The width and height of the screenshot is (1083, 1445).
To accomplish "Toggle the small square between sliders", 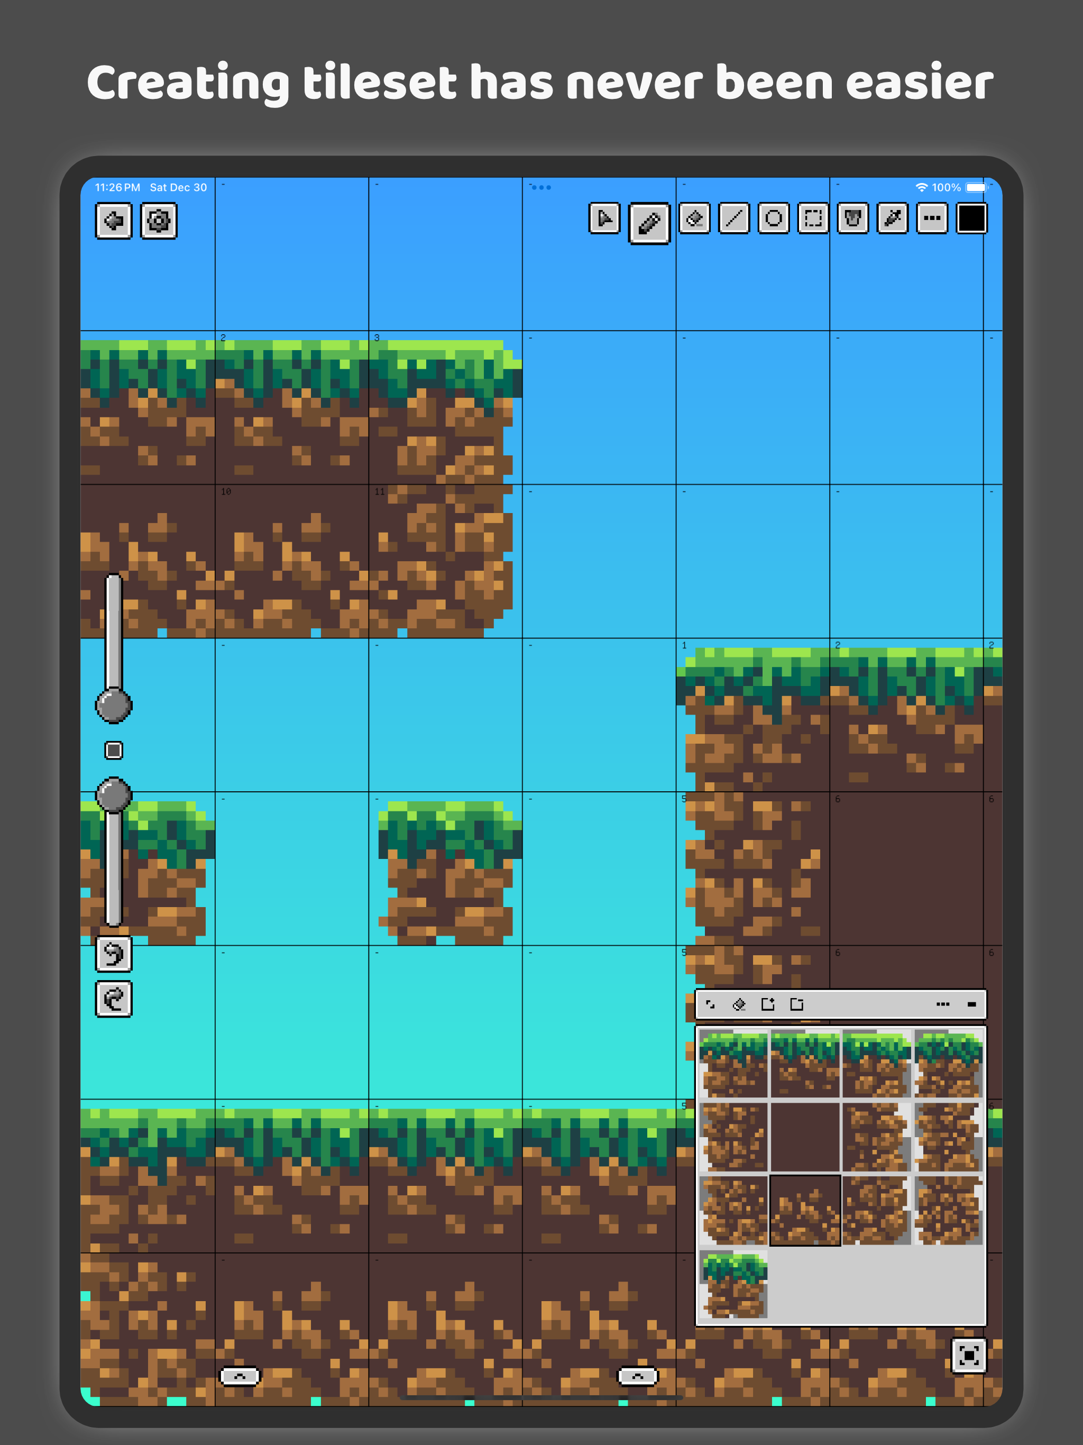I will pos(114,751).
